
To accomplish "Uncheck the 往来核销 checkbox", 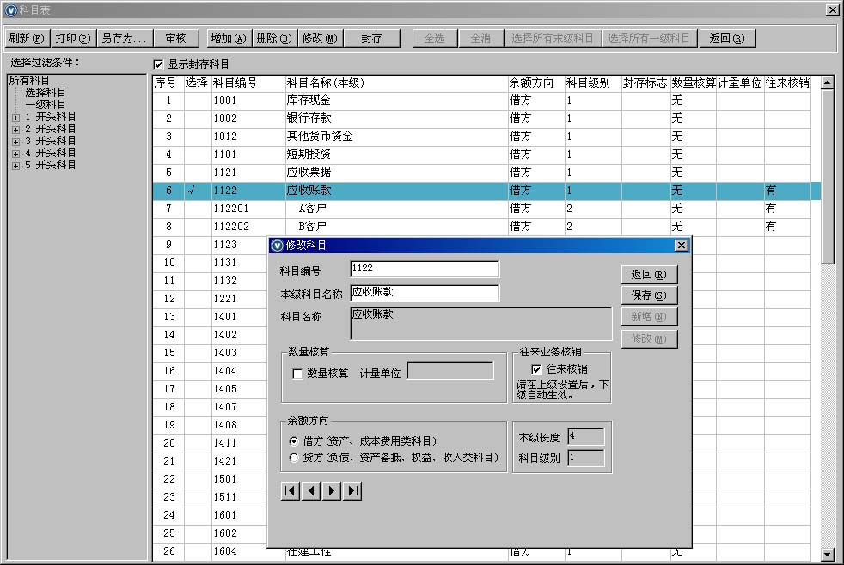I will pos(536,369).
